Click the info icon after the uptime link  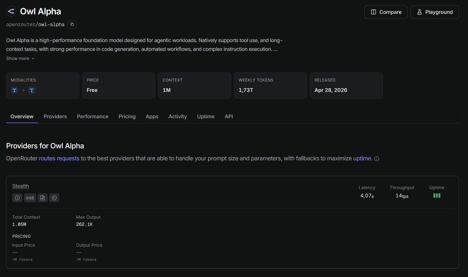(x=377, y=159)
